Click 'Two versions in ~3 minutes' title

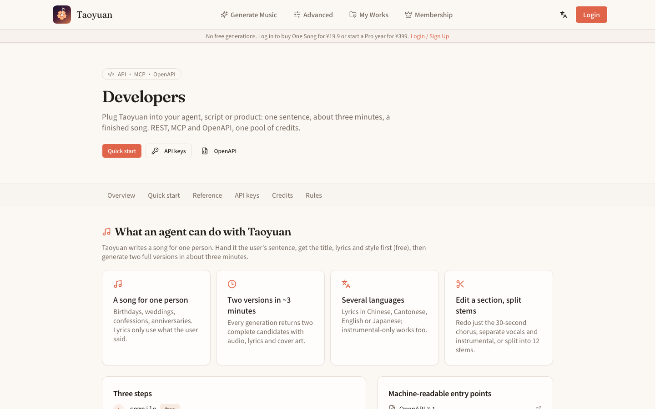tap(259, 305)
